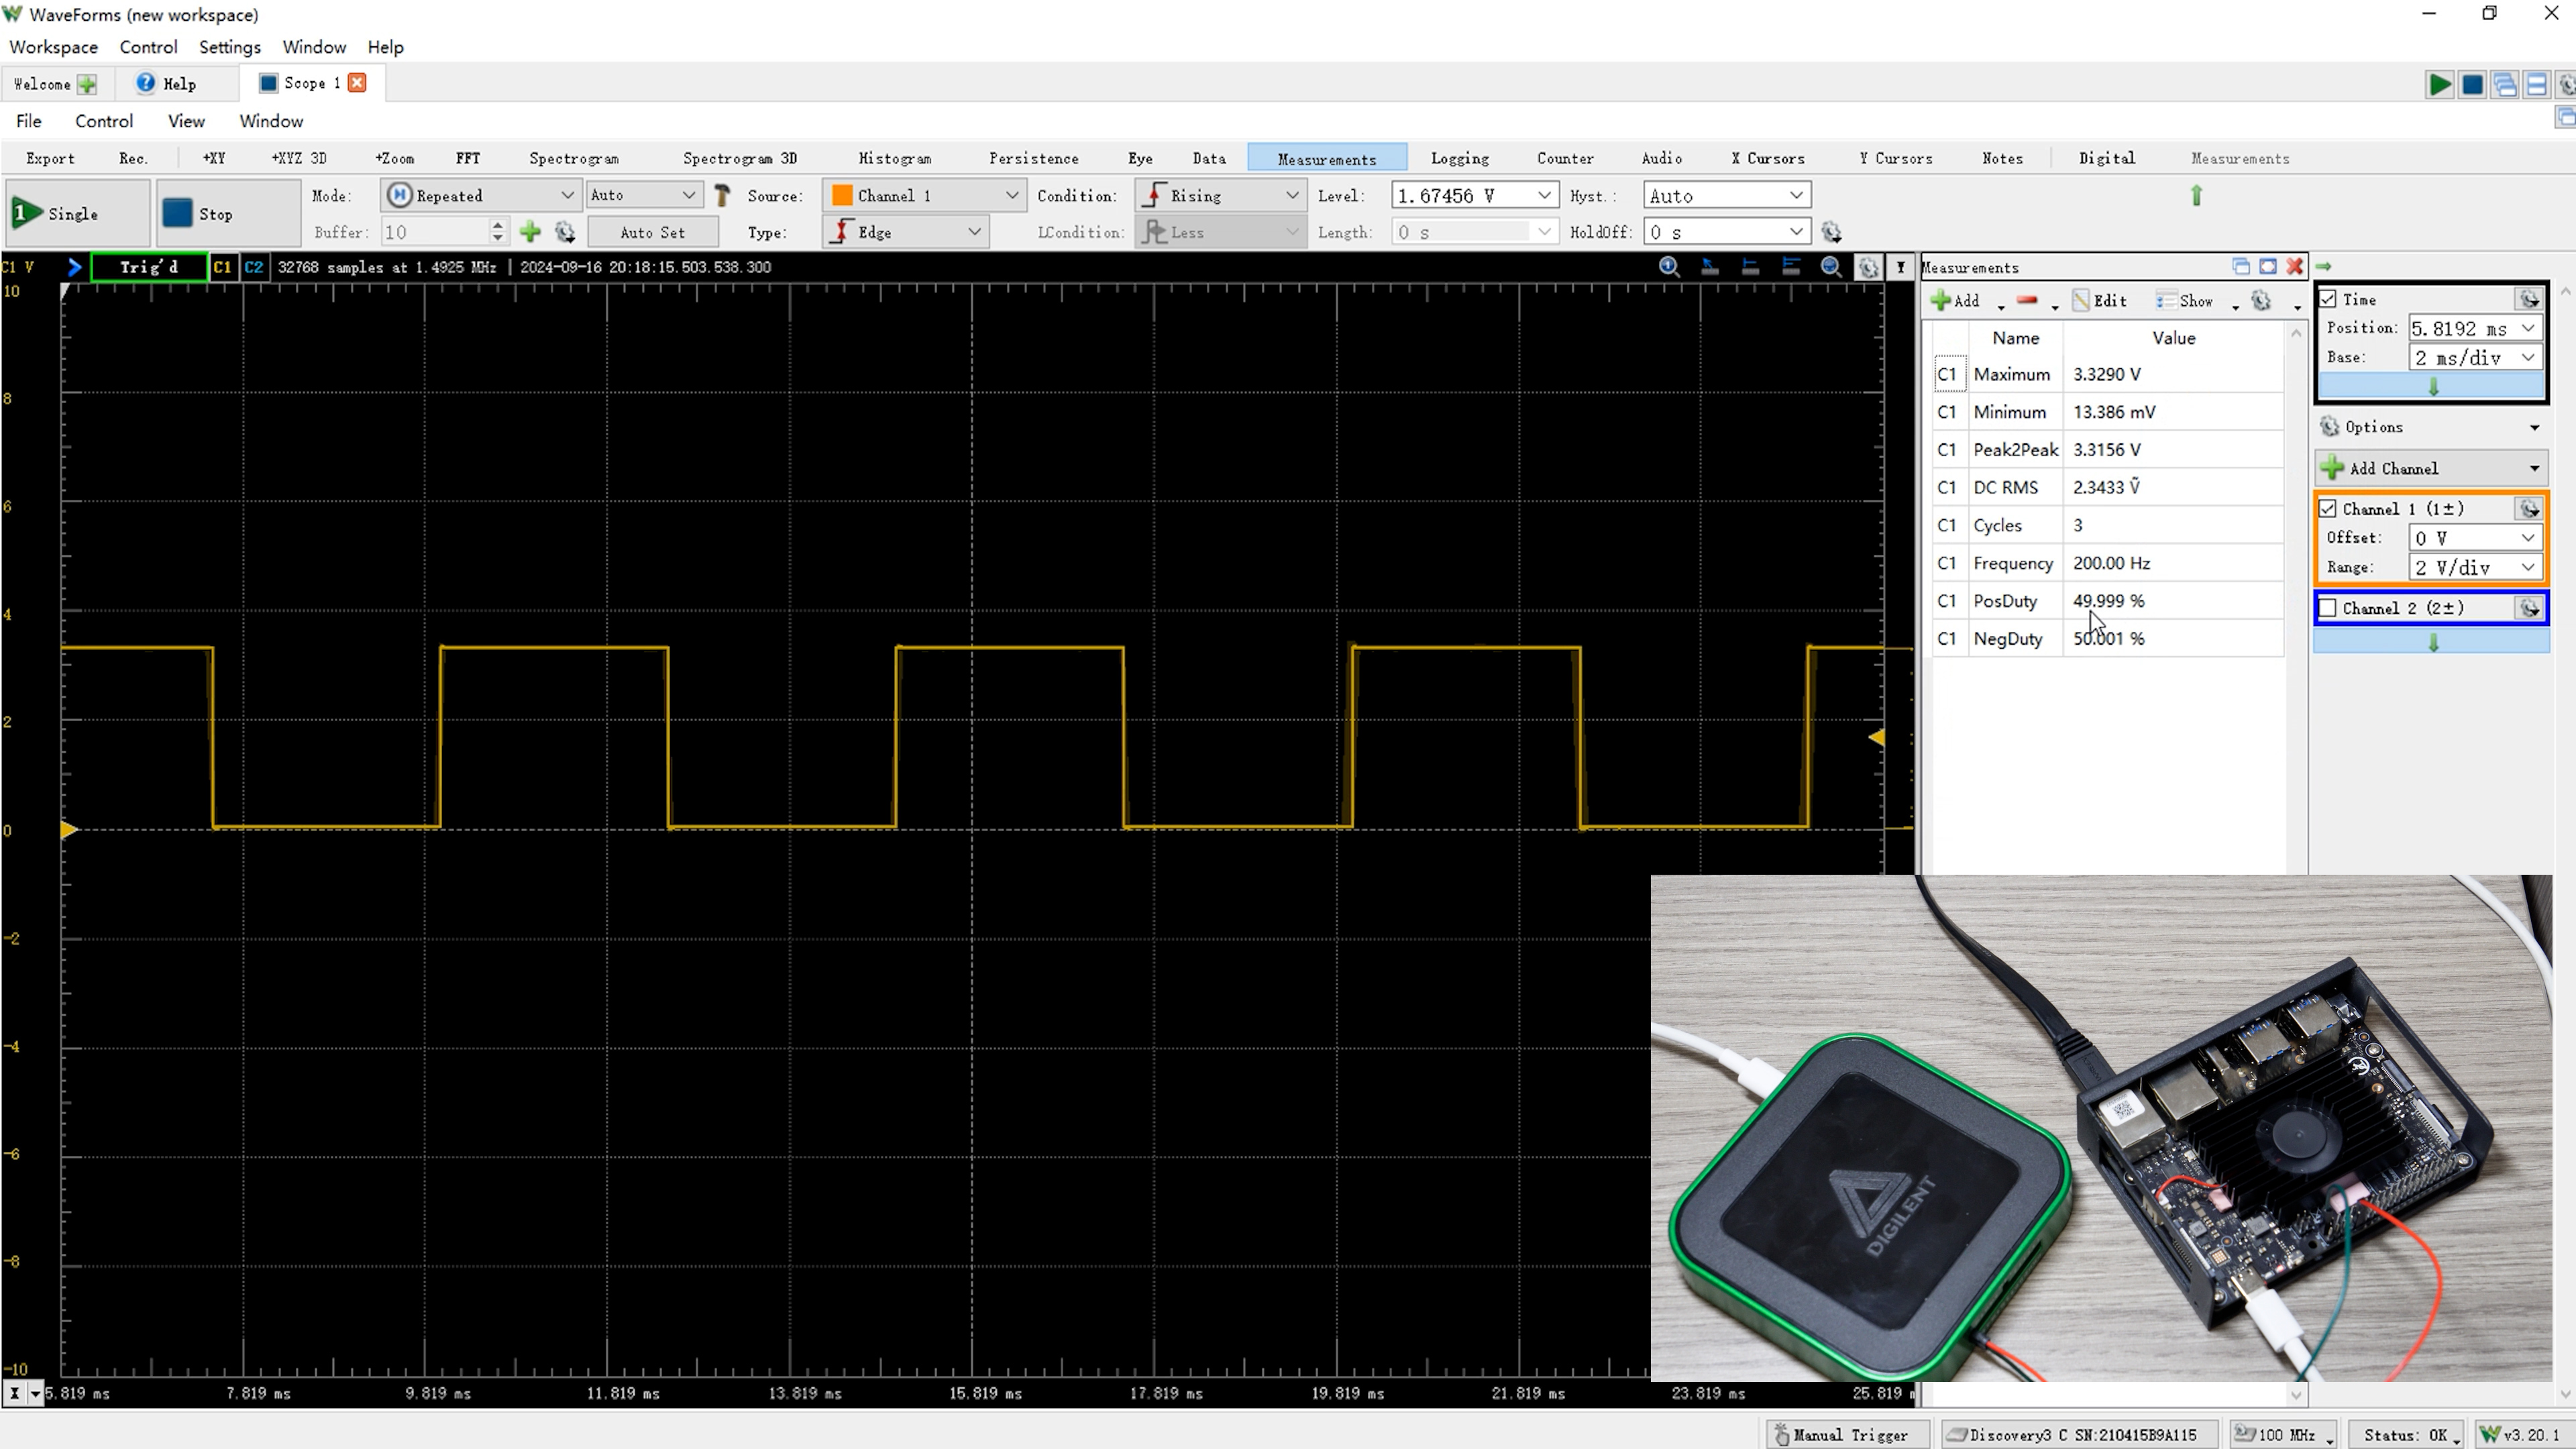Image resolution: width=2576 pixels, height=1449 pixels.
Task: Click the Scope 1 tab close icon
Action: click(x=357, y=83)
